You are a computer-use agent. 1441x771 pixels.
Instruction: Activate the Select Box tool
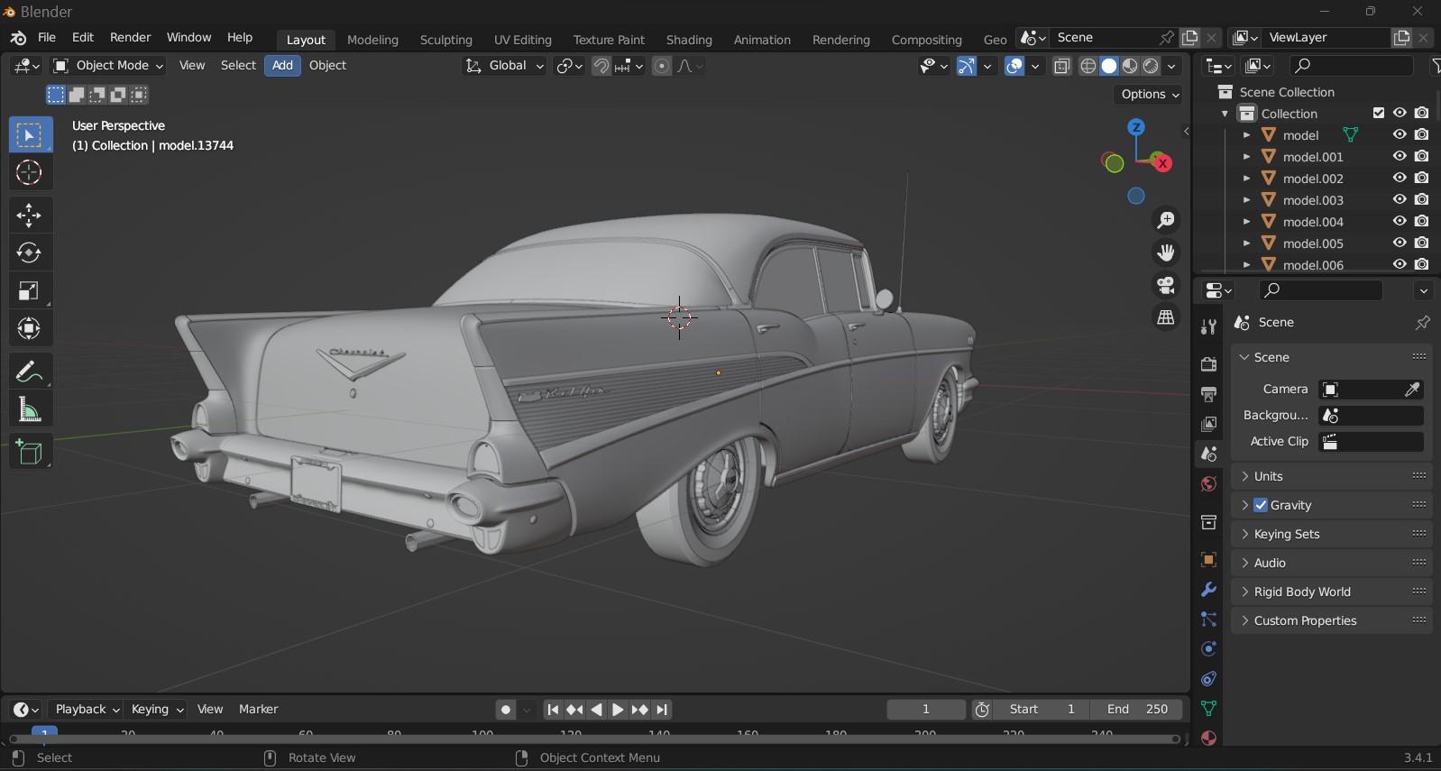pos(29,134)
